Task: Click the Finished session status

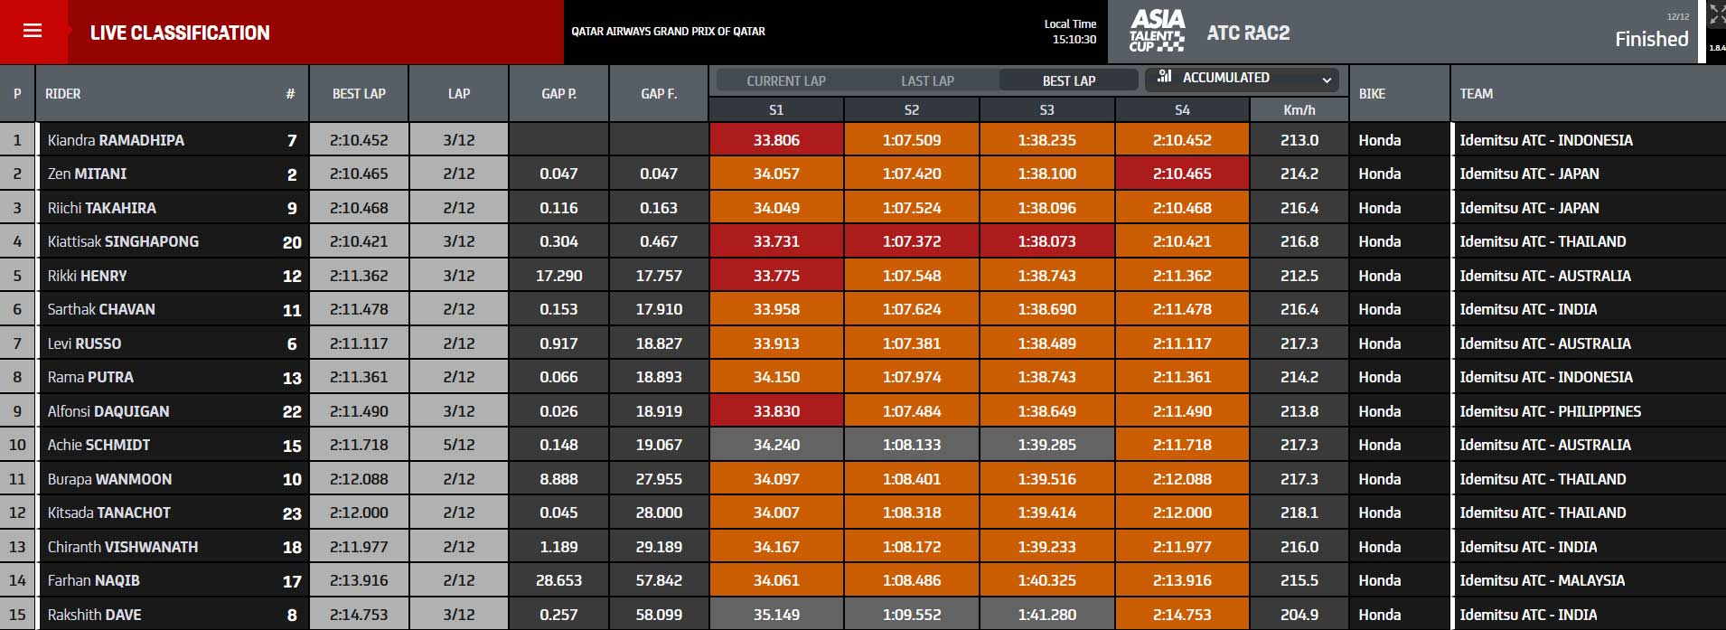Action: point(1651,39)
